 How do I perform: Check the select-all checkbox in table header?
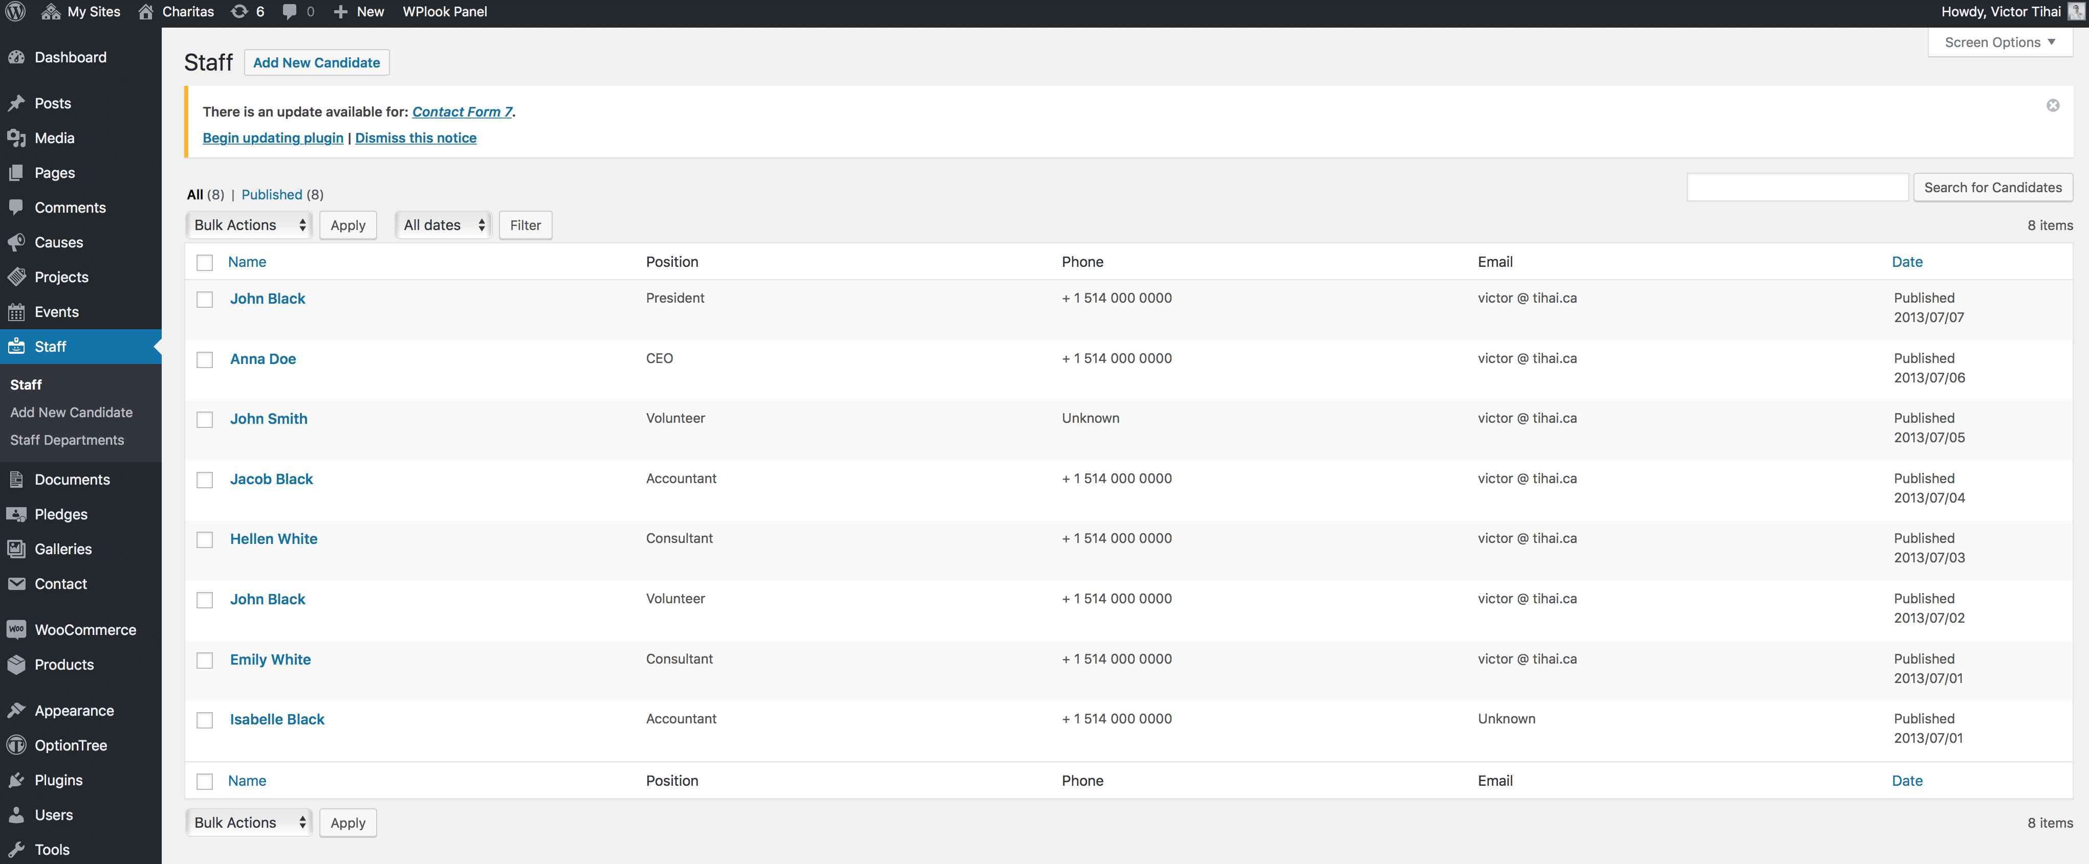coord(204,263)
